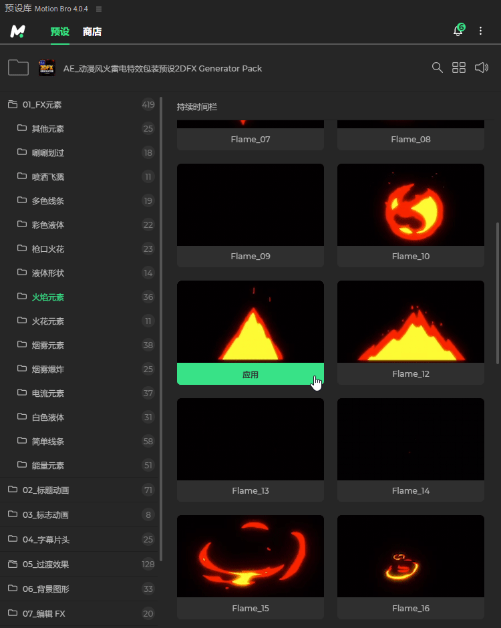The height and width of the screenshot is (628, 501).
Task: Open the 多色线条 category
Action: coord(80,200)
